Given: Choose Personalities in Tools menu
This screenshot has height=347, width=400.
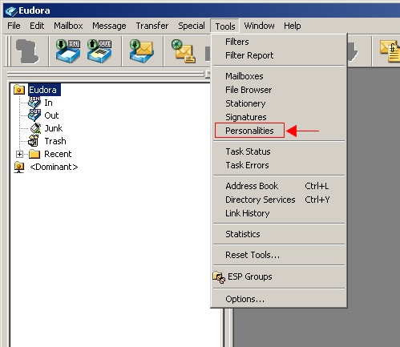Looking at the screenshot, I should click(279, 131).
